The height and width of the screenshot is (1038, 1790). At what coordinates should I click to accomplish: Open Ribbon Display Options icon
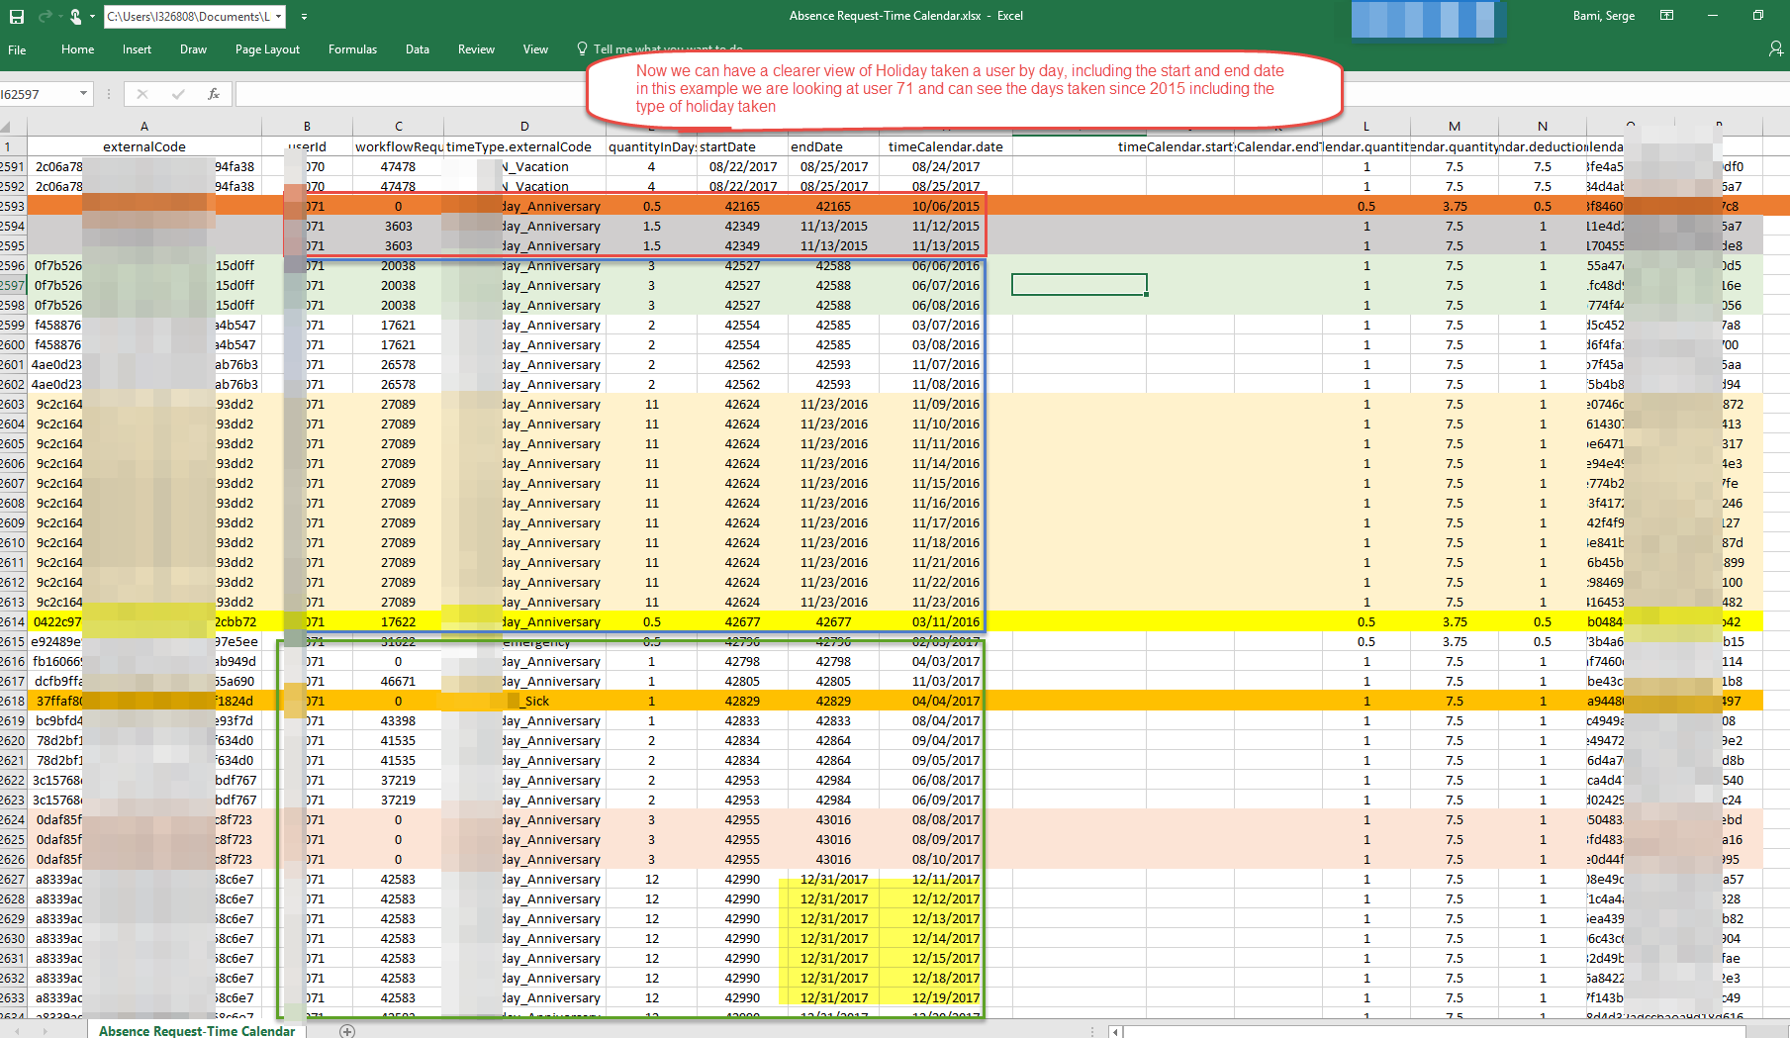[1667, 16]
